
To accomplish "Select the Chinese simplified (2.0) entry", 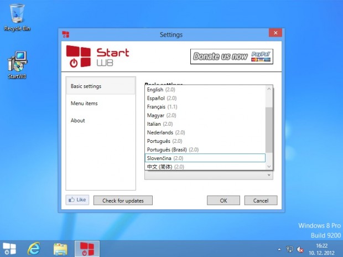I will 205,167.
